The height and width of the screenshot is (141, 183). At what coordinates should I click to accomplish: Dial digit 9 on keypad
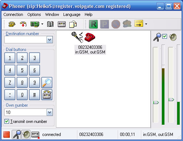pos(34,82)
